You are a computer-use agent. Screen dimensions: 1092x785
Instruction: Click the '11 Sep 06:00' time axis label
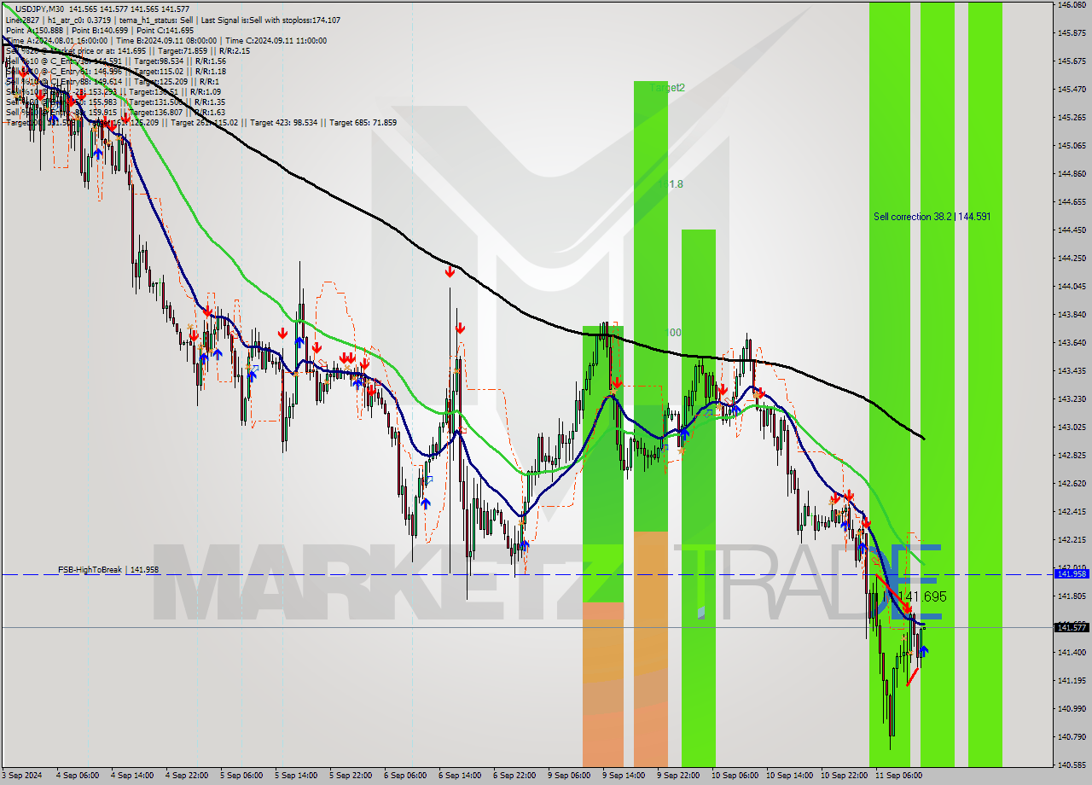[897, 776]
